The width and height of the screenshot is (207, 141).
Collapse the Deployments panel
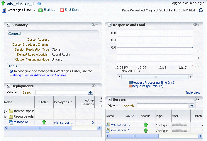tap(8, 86)
